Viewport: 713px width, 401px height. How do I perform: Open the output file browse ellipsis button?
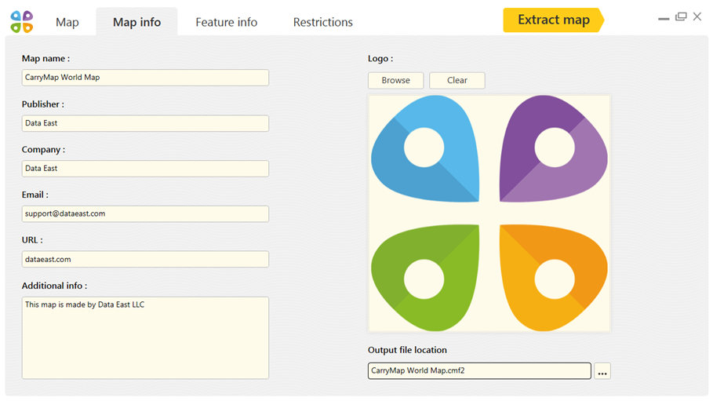[x=602, y=371]
